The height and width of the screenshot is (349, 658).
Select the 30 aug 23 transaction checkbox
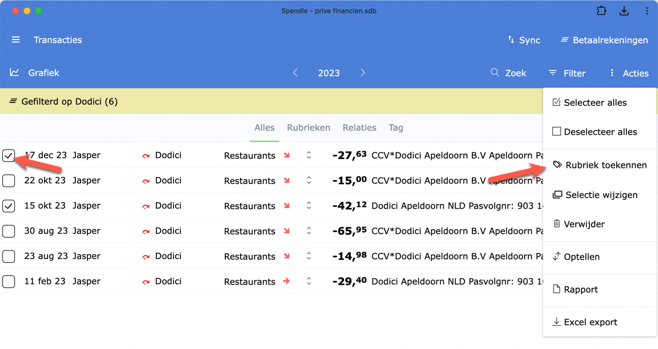[x=9, y=231]
